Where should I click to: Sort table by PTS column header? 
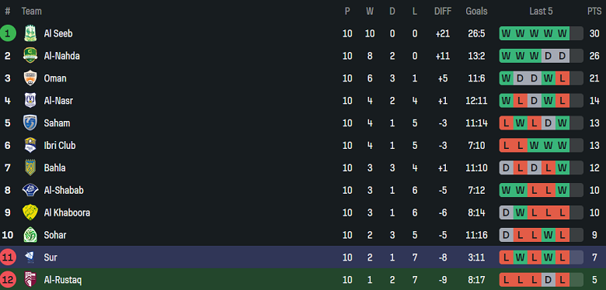pos(594,12)
